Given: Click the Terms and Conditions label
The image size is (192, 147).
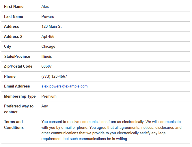Looking at the screenshot, I should [13, 124].
